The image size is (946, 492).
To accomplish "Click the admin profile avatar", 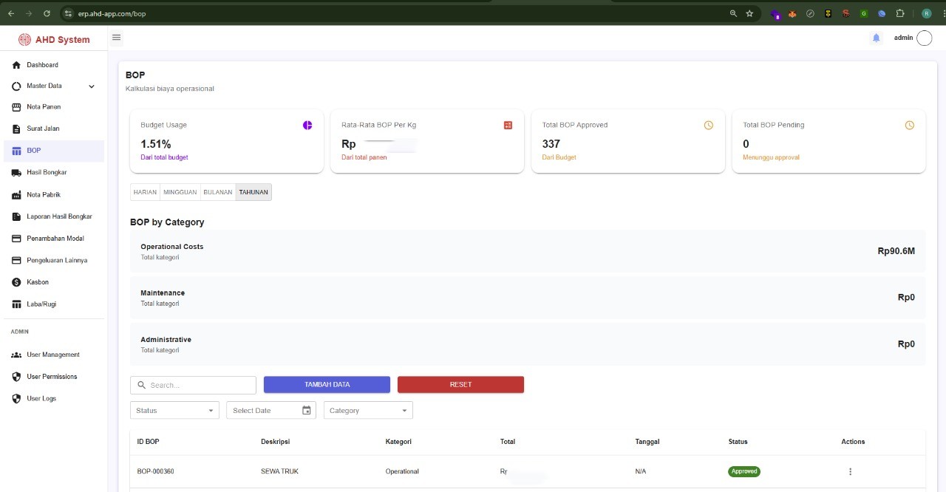I will 924,38.
